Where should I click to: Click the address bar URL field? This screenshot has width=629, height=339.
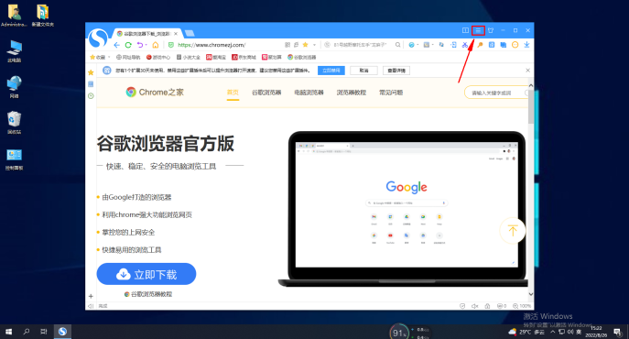(229, 45)
